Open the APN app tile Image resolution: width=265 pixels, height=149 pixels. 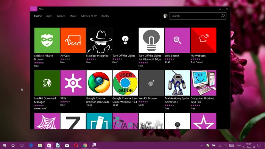point(125,121)
